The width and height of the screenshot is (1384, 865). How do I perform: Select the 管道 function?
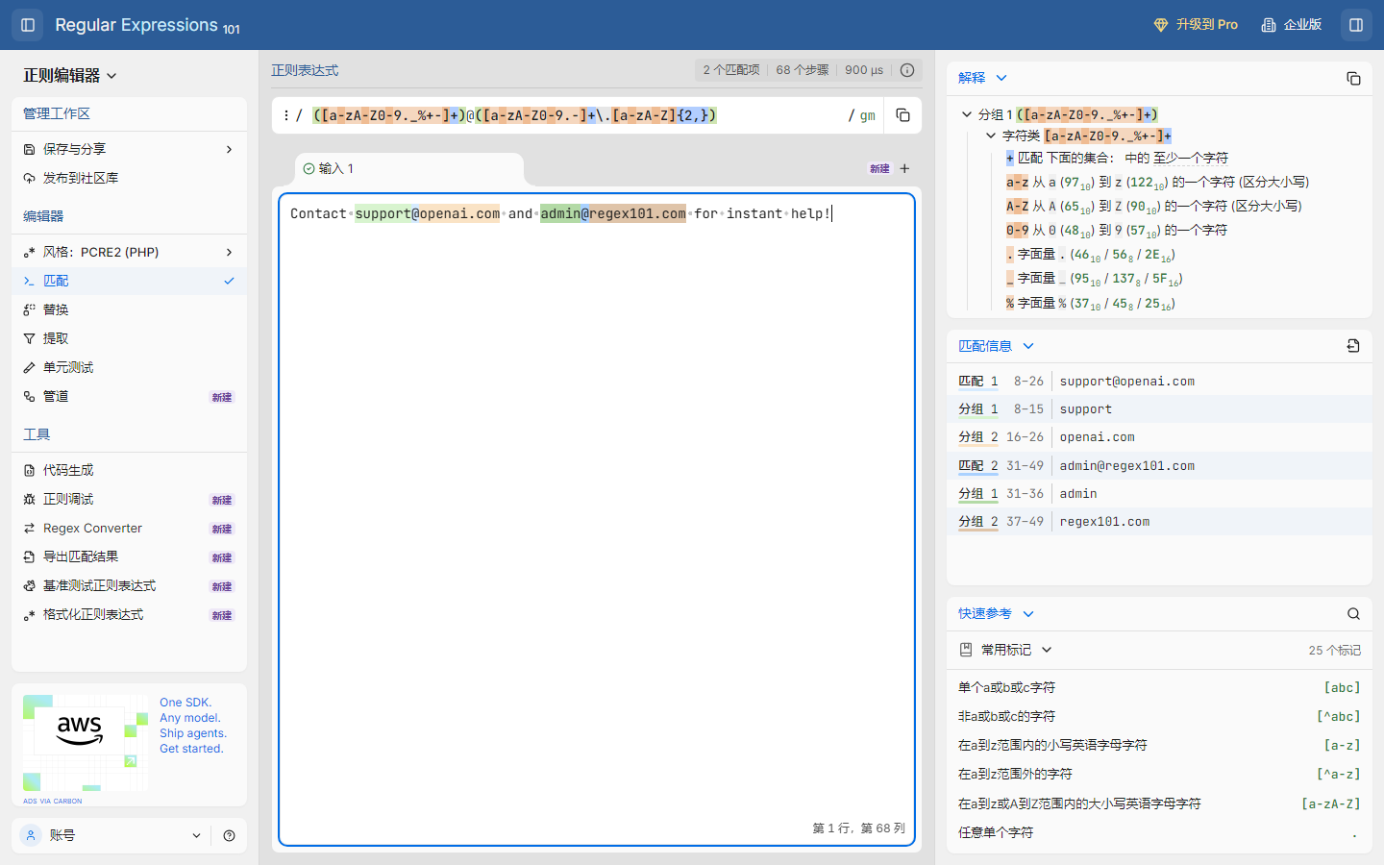coord(130,396)
